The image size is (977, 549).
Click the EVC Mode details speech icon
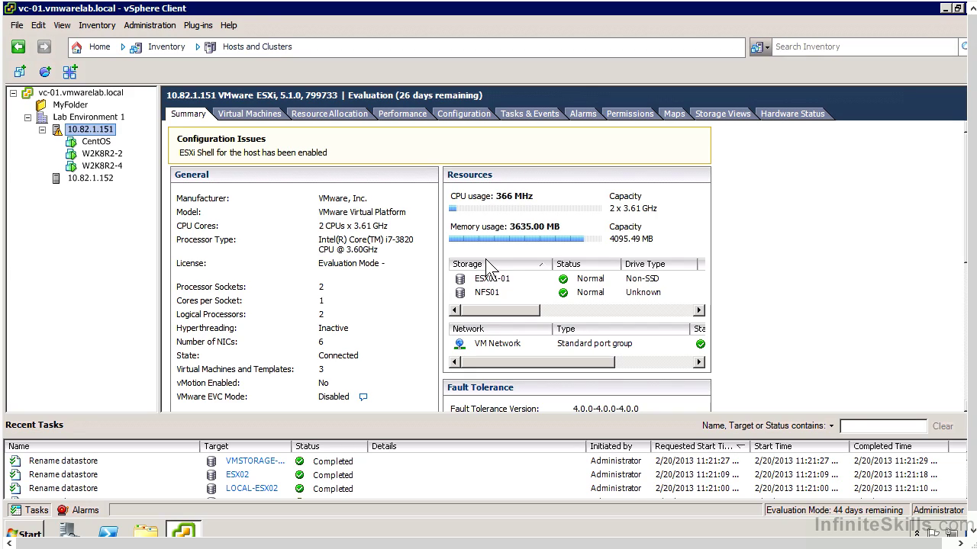[x=363, y=397]
